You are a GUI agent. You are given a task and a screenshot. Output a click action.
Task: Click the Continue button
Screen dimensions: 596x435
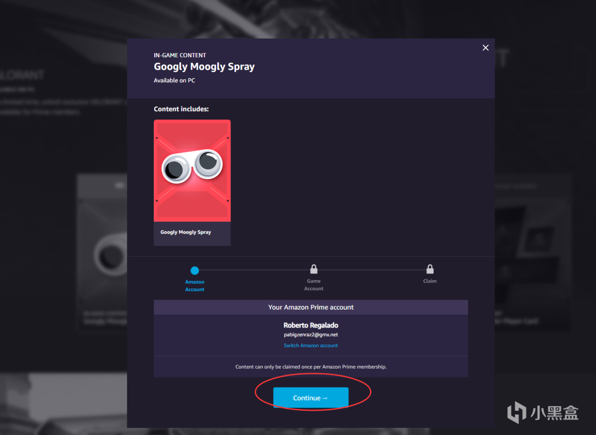[x=311, y=398]
